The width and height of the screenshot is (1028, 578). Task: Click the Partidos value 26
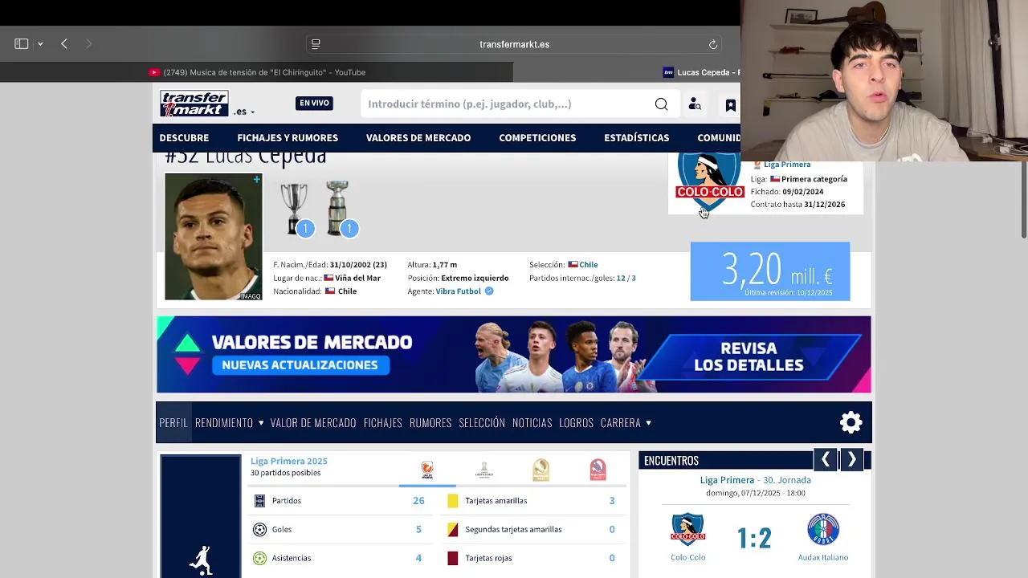click(x=418, y=500)
